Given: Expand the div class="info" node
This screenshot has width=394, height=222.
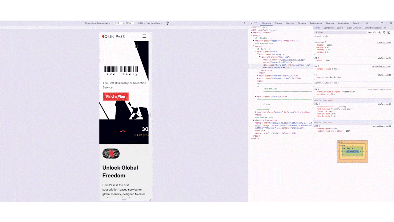Looking at the screenshot, I should [256, 97].
